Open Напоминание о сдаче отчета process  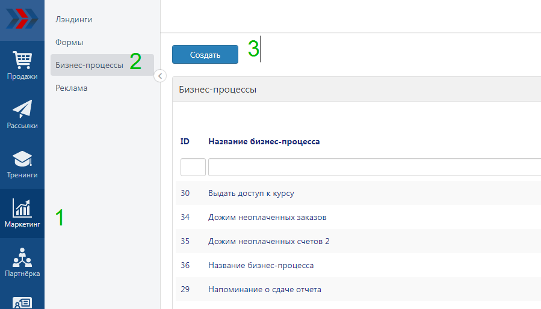tap(265, 289)
